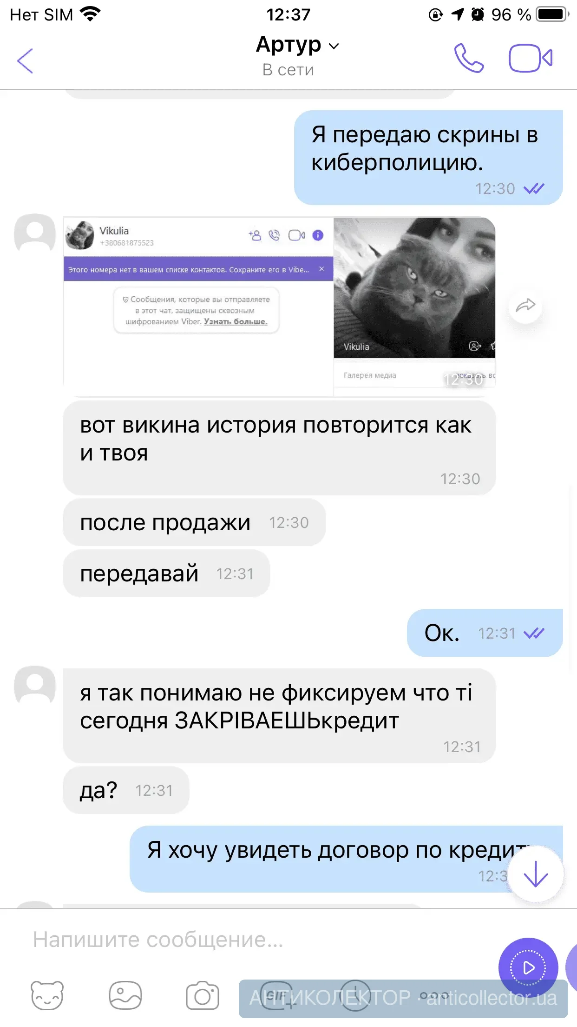Tap the "после продажи" message bubble
The height and width of the screenshot is (1027, 577).
click(194, 522)
